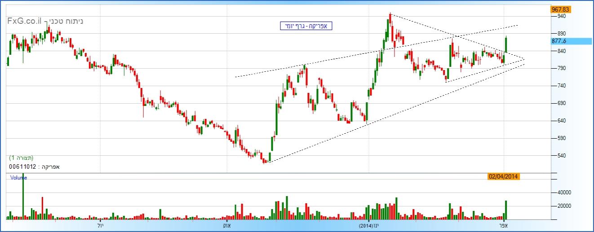Image resolution: width=594 pixels, height=232 pixels.
Task: Select the אוק month marker on time axis
Action: click(x=227, y=226)
